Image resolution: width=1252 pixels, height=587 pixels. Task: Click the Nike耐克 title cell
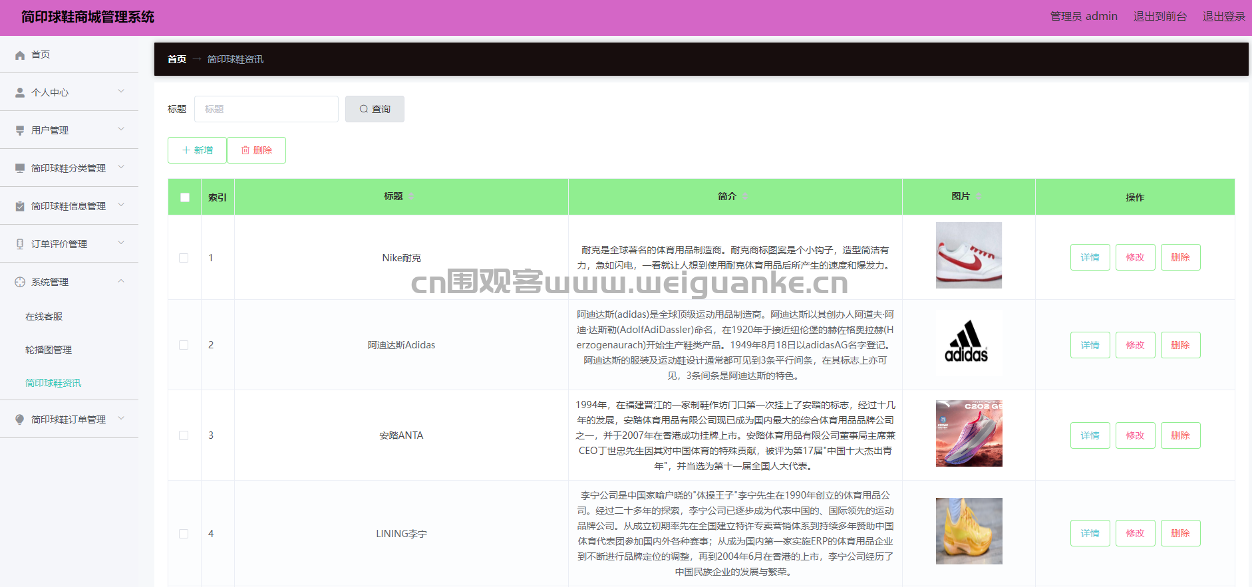pos(401,258)
